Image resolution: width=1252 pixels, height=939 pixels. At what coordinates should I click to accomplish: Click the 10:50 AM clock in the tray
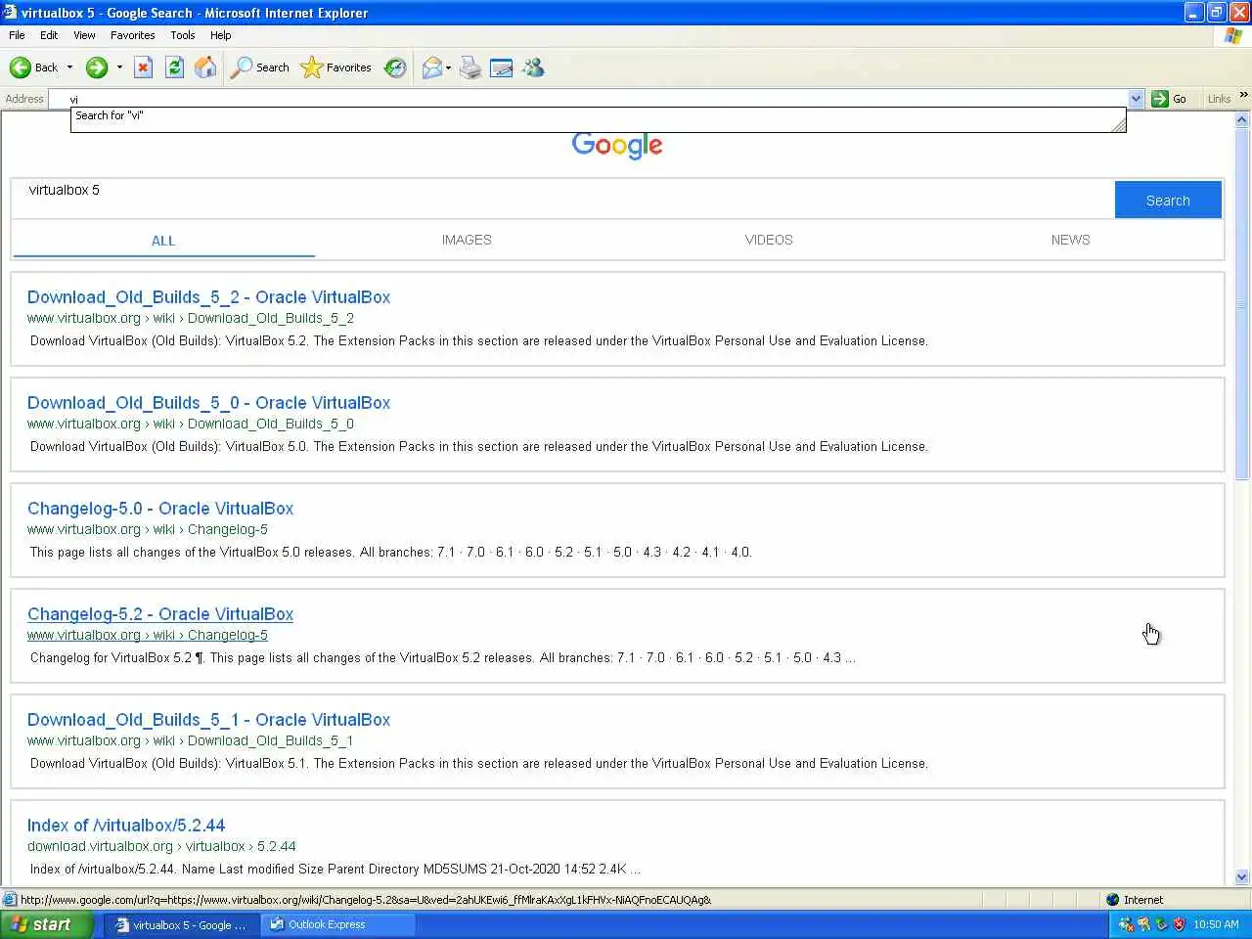point(1216,924)
